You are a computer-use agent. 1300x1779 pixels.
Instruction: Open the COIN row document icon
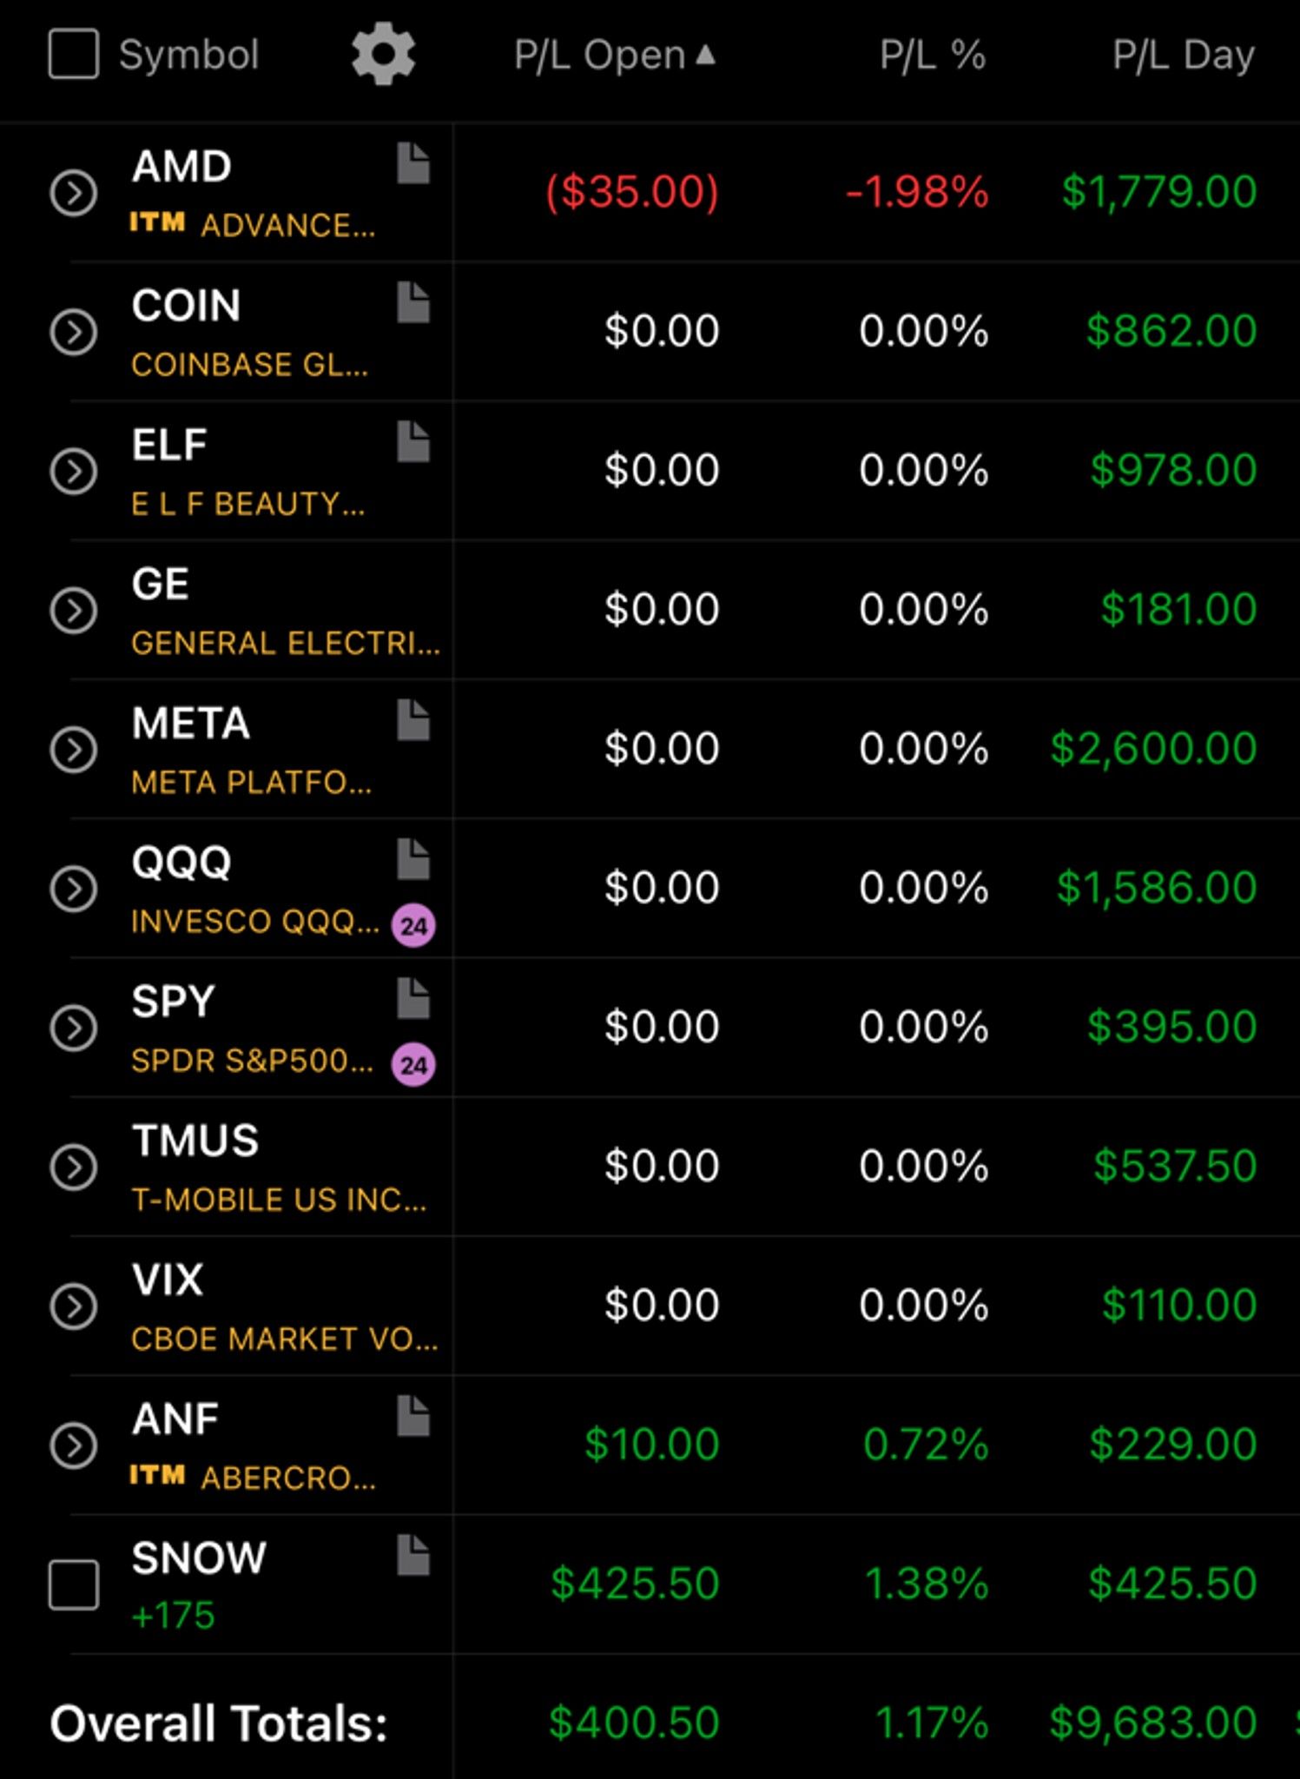(413, 302)
